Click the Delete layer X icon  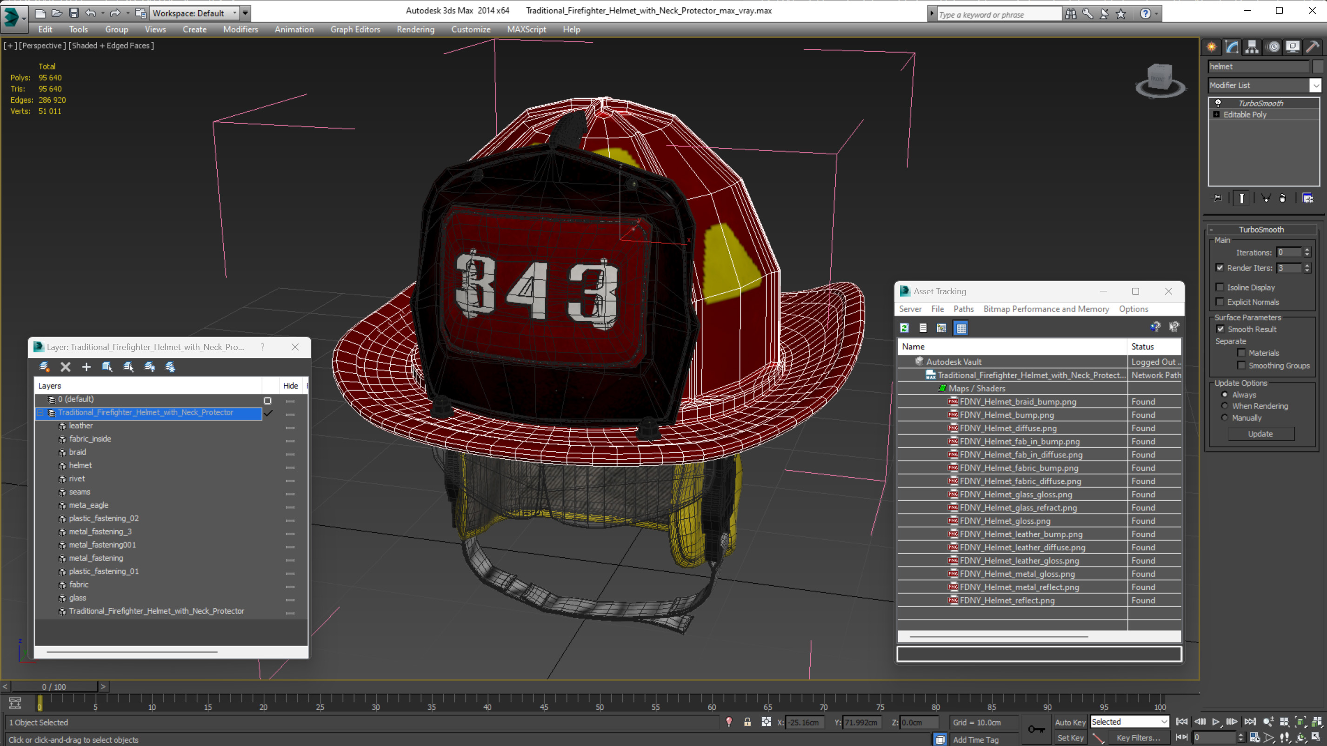pos(66,367)
